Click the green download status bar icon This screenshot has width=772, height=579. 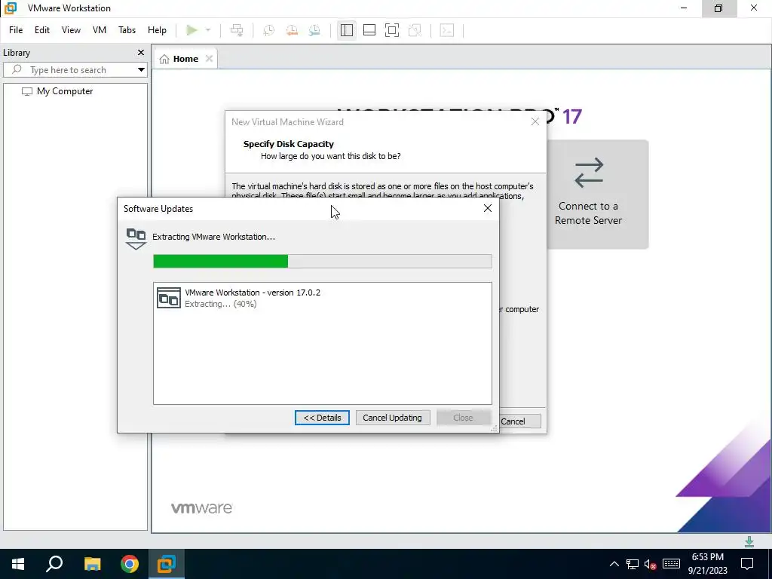click(x=749, y=541)
